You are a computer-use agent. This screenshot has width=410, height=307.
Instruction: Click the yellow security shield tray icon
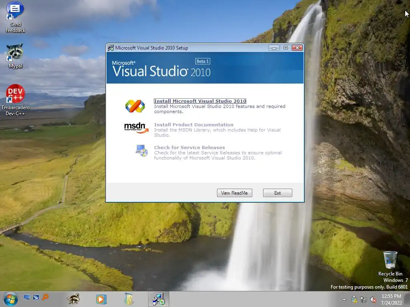(x=354, y=299)
